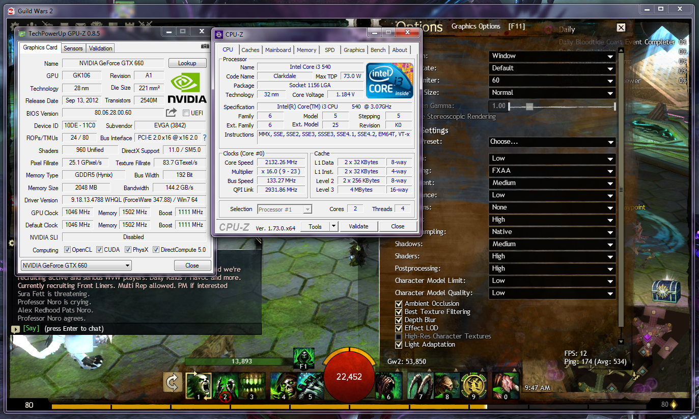Toggle the DirectCompute 5.0 checkbox
699x419 pixels.
click(156, 250)
